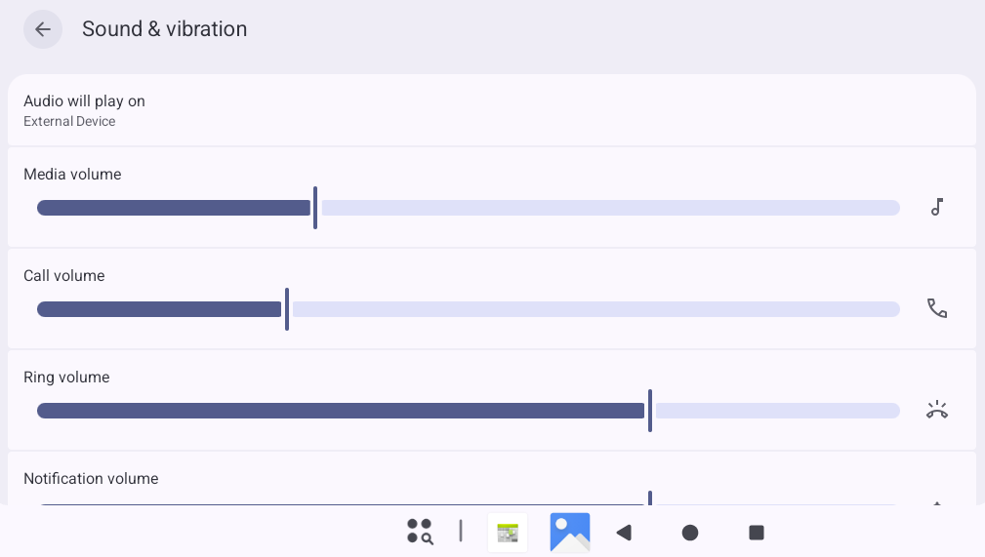Open the app drawer search icon in taskbar
The width and height of the screenshot is (985, 557).
coord(420,532)
